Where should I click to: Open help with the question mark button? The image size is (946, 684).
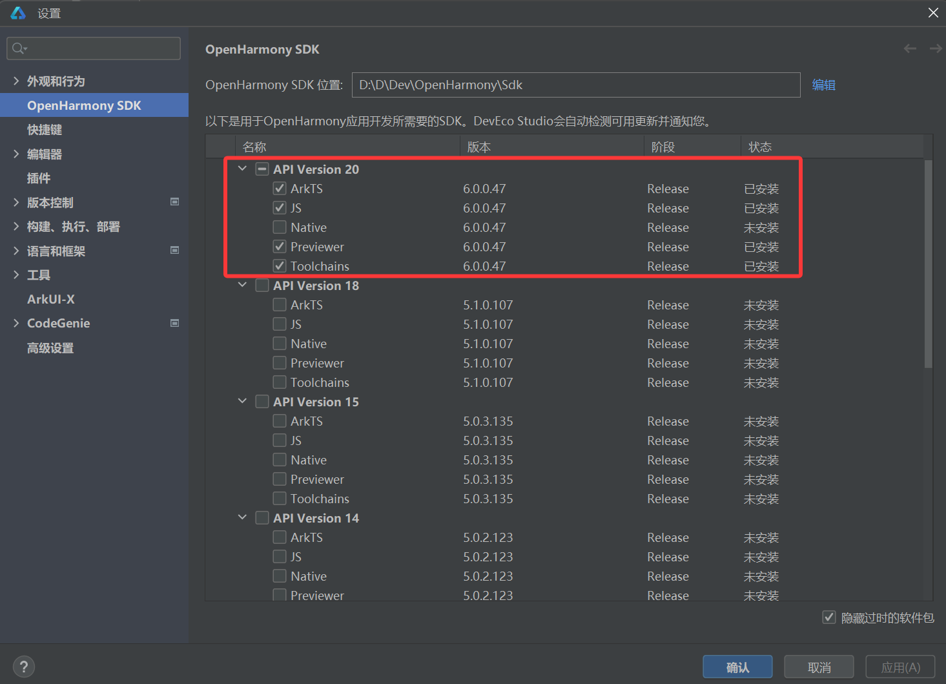click(x=24, y=667)
